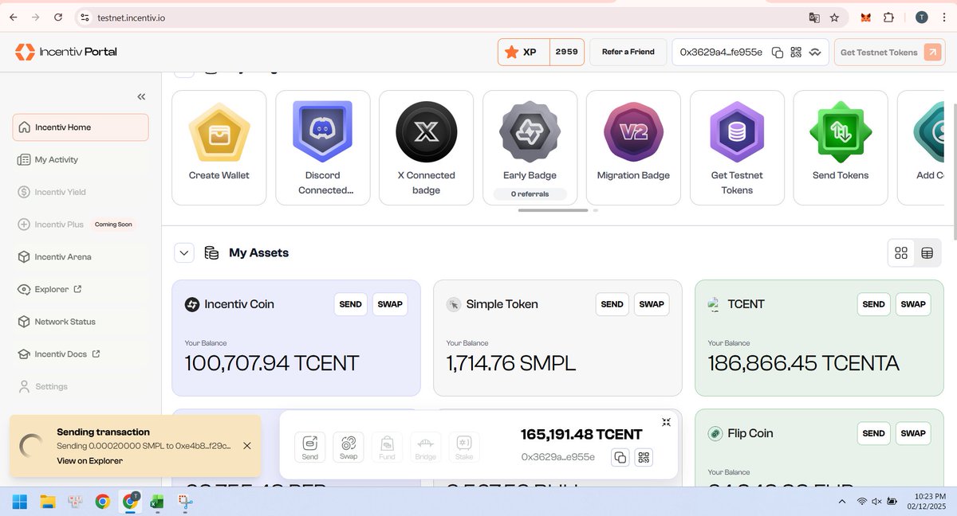Toggle the collapse arrows on the balance widget
Screen dimensions: 957x516
(x=666, y=423)
